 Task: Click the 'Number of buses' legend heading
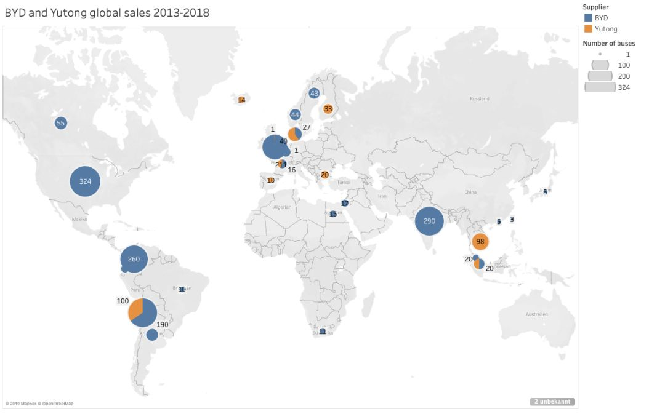tap(608, 43)
